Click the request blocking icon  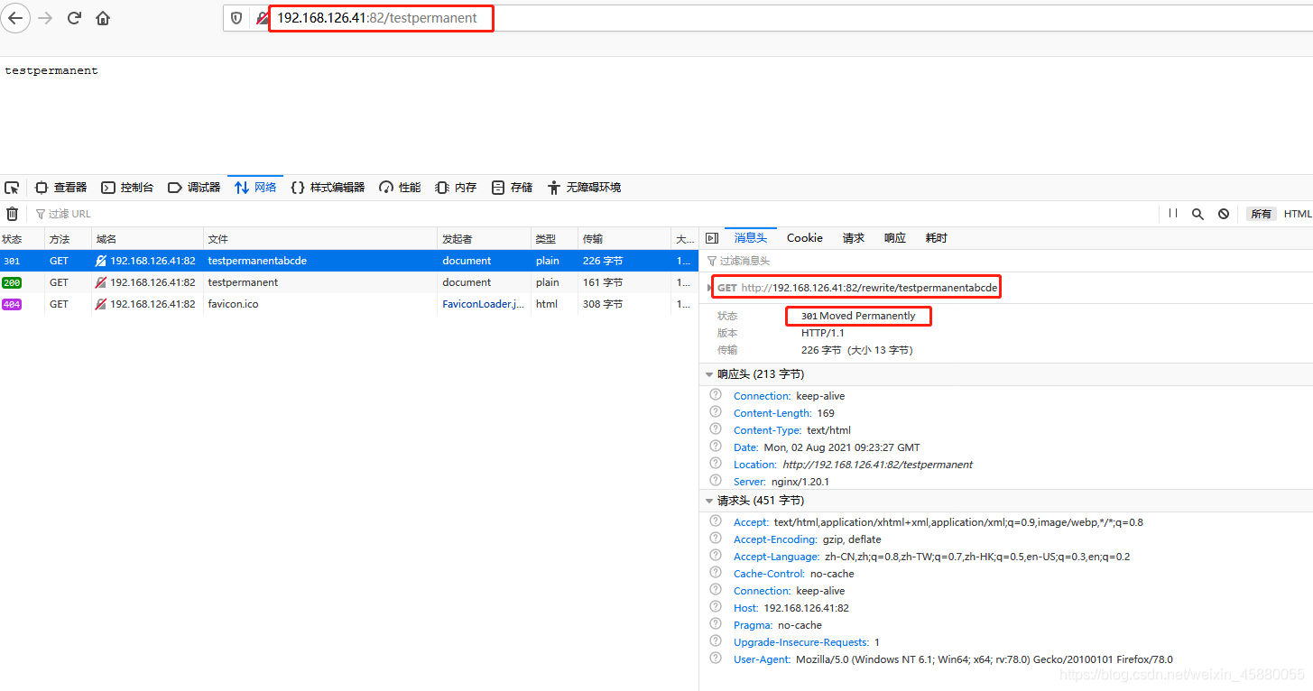(1224, 214)
